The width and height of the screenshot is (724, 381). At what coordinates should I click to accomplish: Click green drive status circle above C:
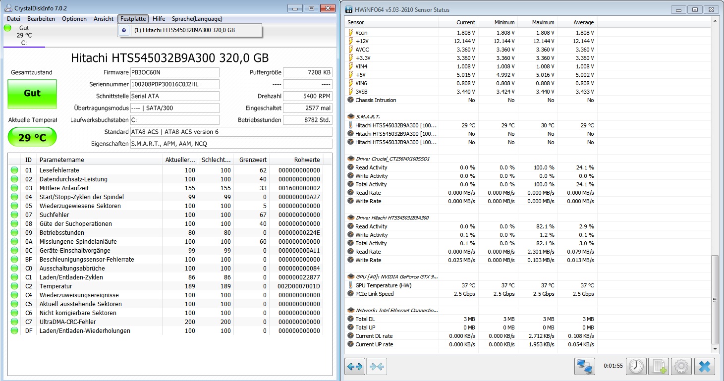coord(7,28)
